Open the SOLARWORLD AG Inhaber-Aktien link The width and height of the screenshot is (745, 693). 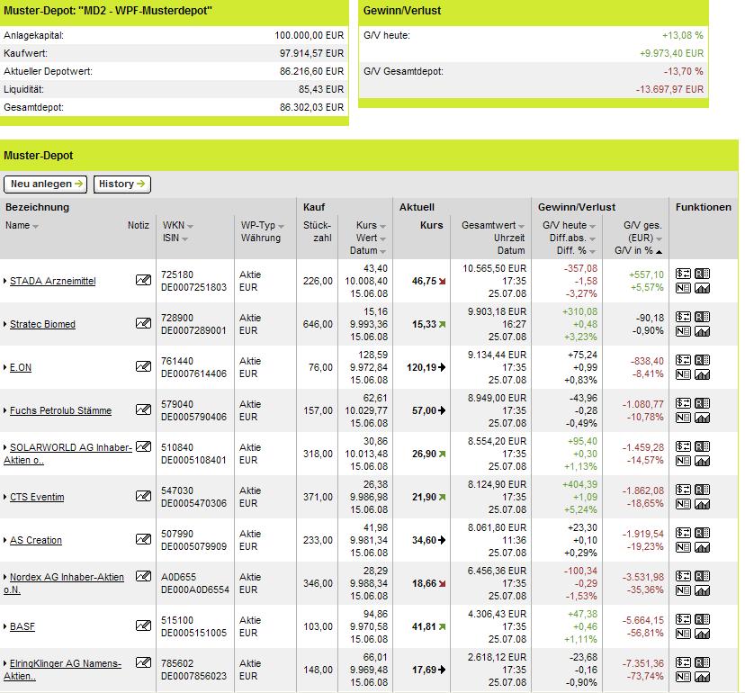pyautogui.click(x=68, y=454)
